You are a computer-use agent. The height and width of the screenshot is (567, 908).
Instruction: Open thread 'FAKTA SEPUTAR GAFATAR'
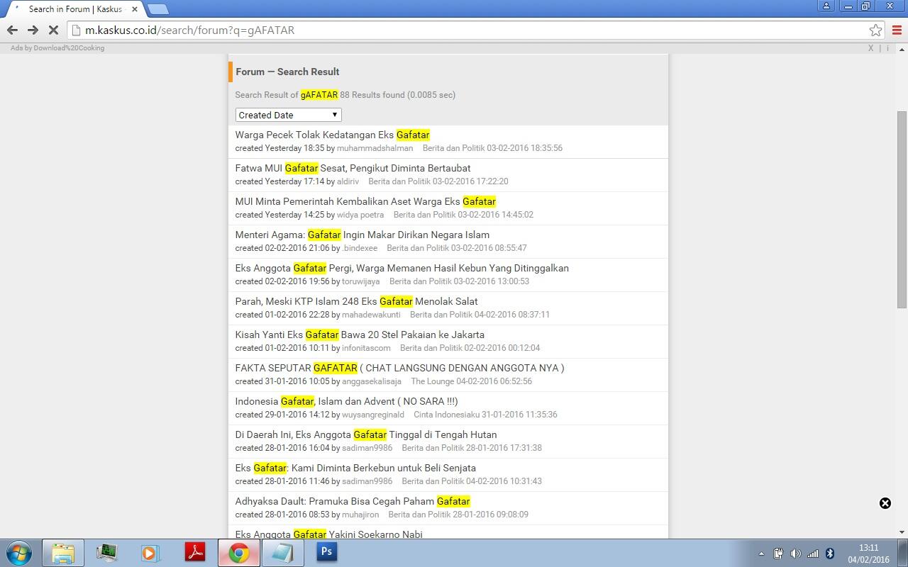coord(400,368)
